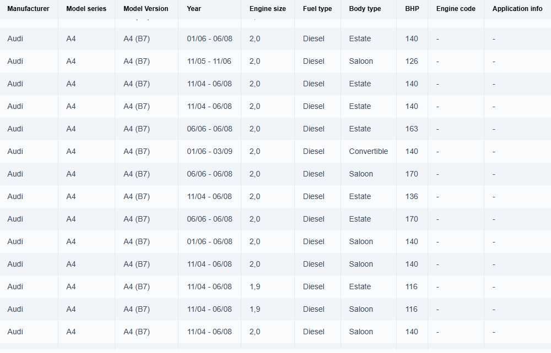Click the Model series column header

(86, 9)
